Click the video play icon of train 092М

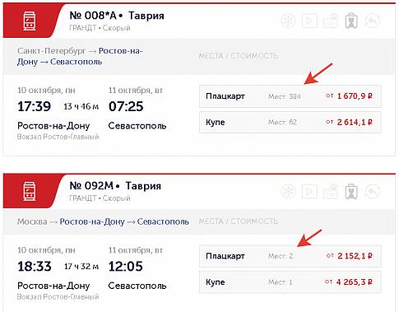[x=309, y=191]
